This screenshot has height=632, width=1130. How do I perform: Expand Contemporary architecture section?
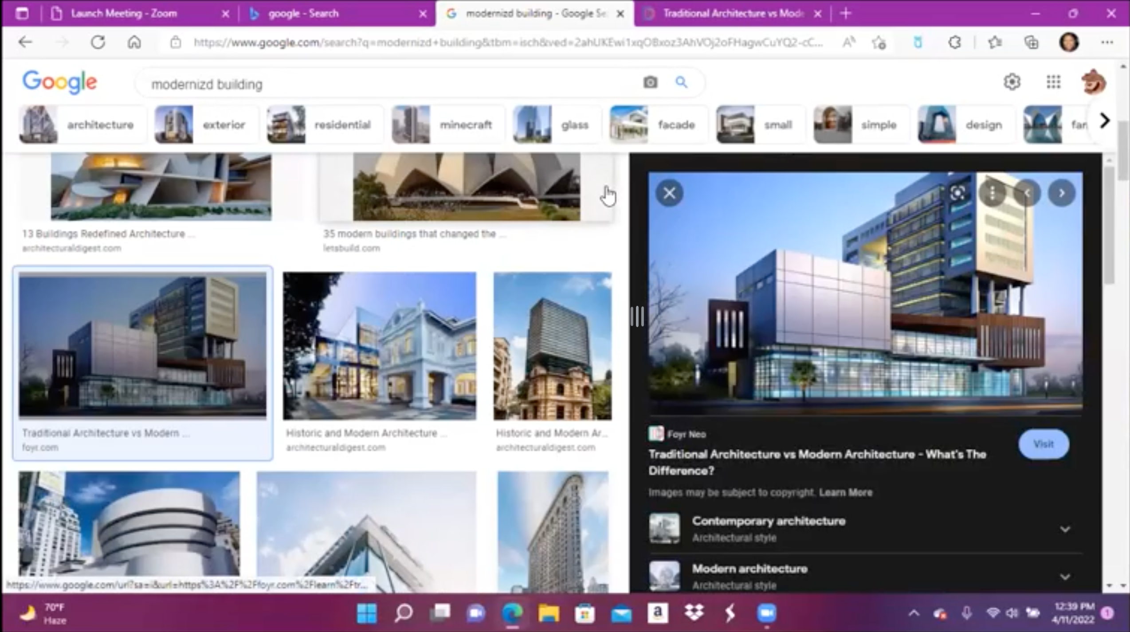[1065, 529]
